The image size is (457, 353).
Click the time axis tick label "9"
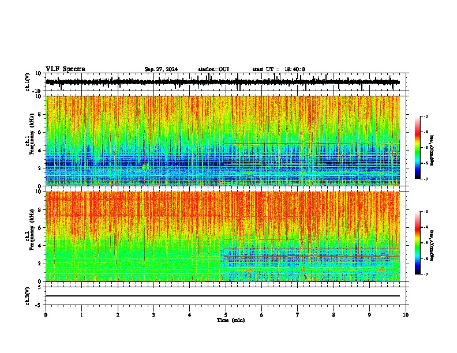(x=369, y=315)
